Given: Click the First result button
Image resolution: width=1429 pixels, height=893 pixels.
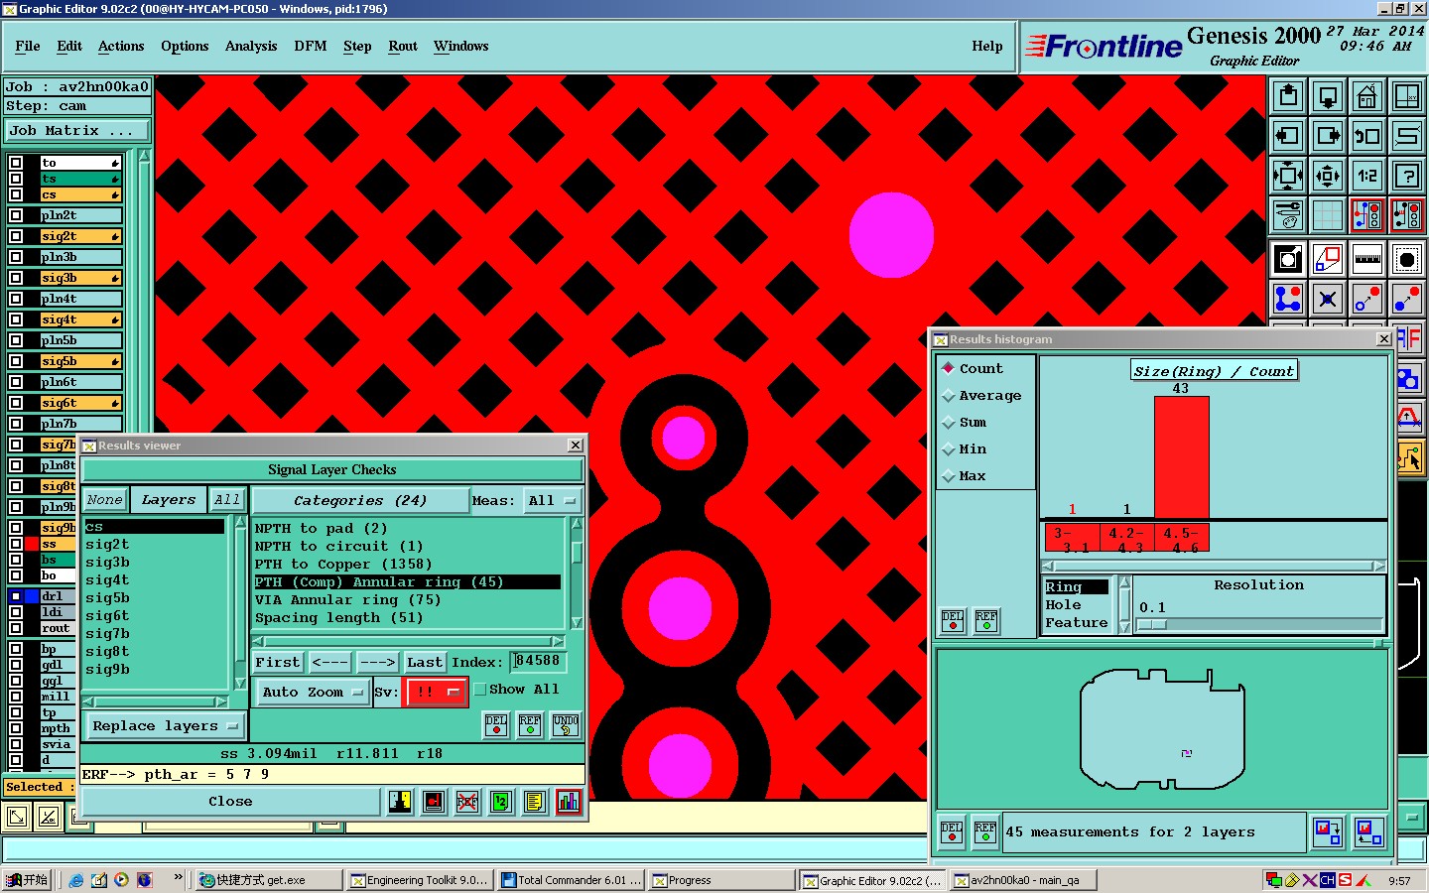Looking at the screenshot, I should [278, 662].
